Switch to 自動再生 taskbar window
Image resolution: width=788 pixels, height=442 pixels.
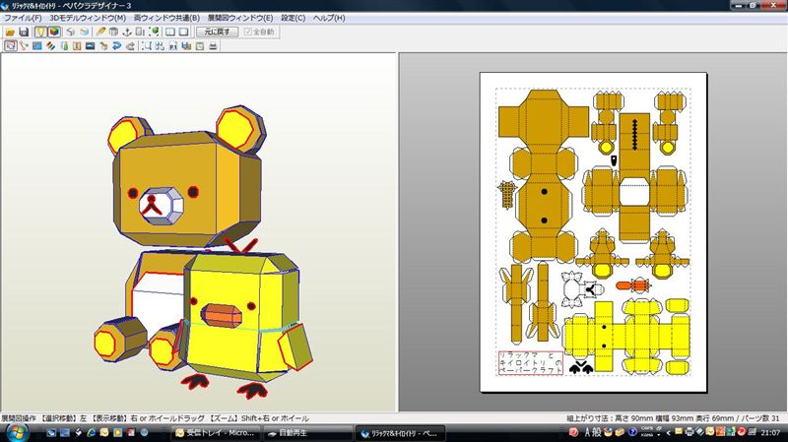click(x=306, y=432)
